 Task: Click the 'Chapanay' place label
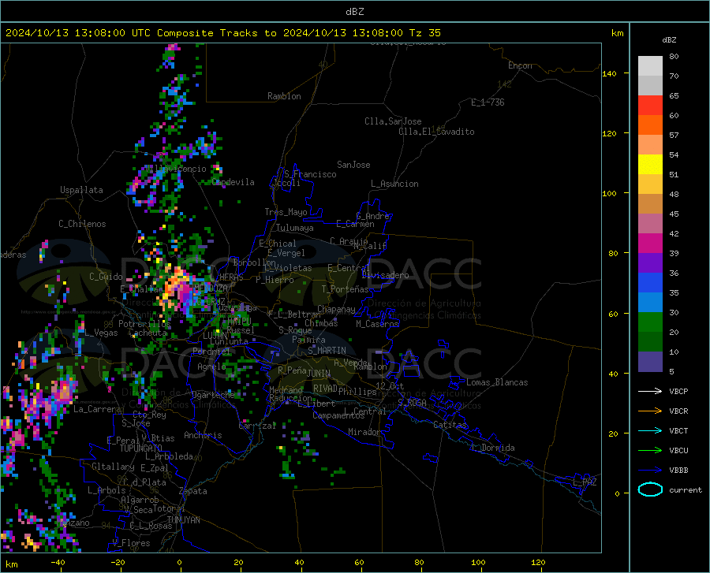(x=336, y=309)
